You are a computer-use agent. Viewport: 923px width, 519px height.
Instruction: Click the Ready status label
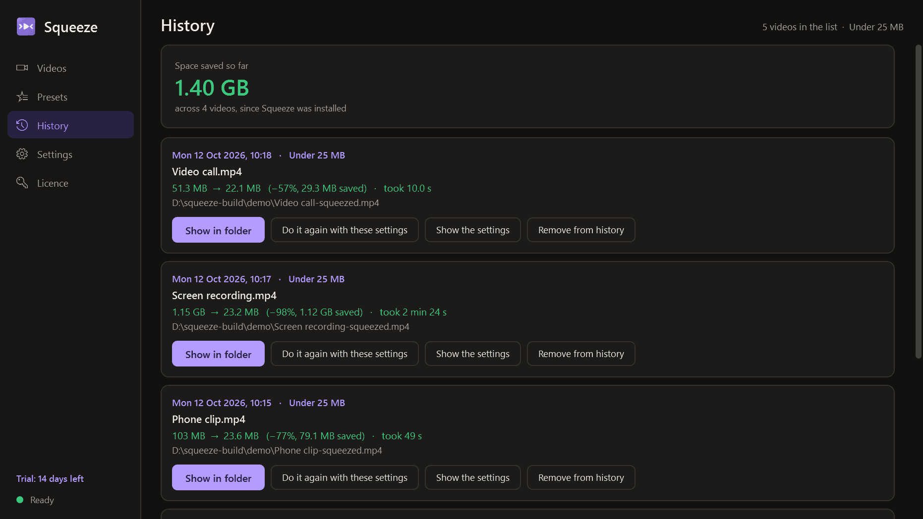[x=42, y=500]
